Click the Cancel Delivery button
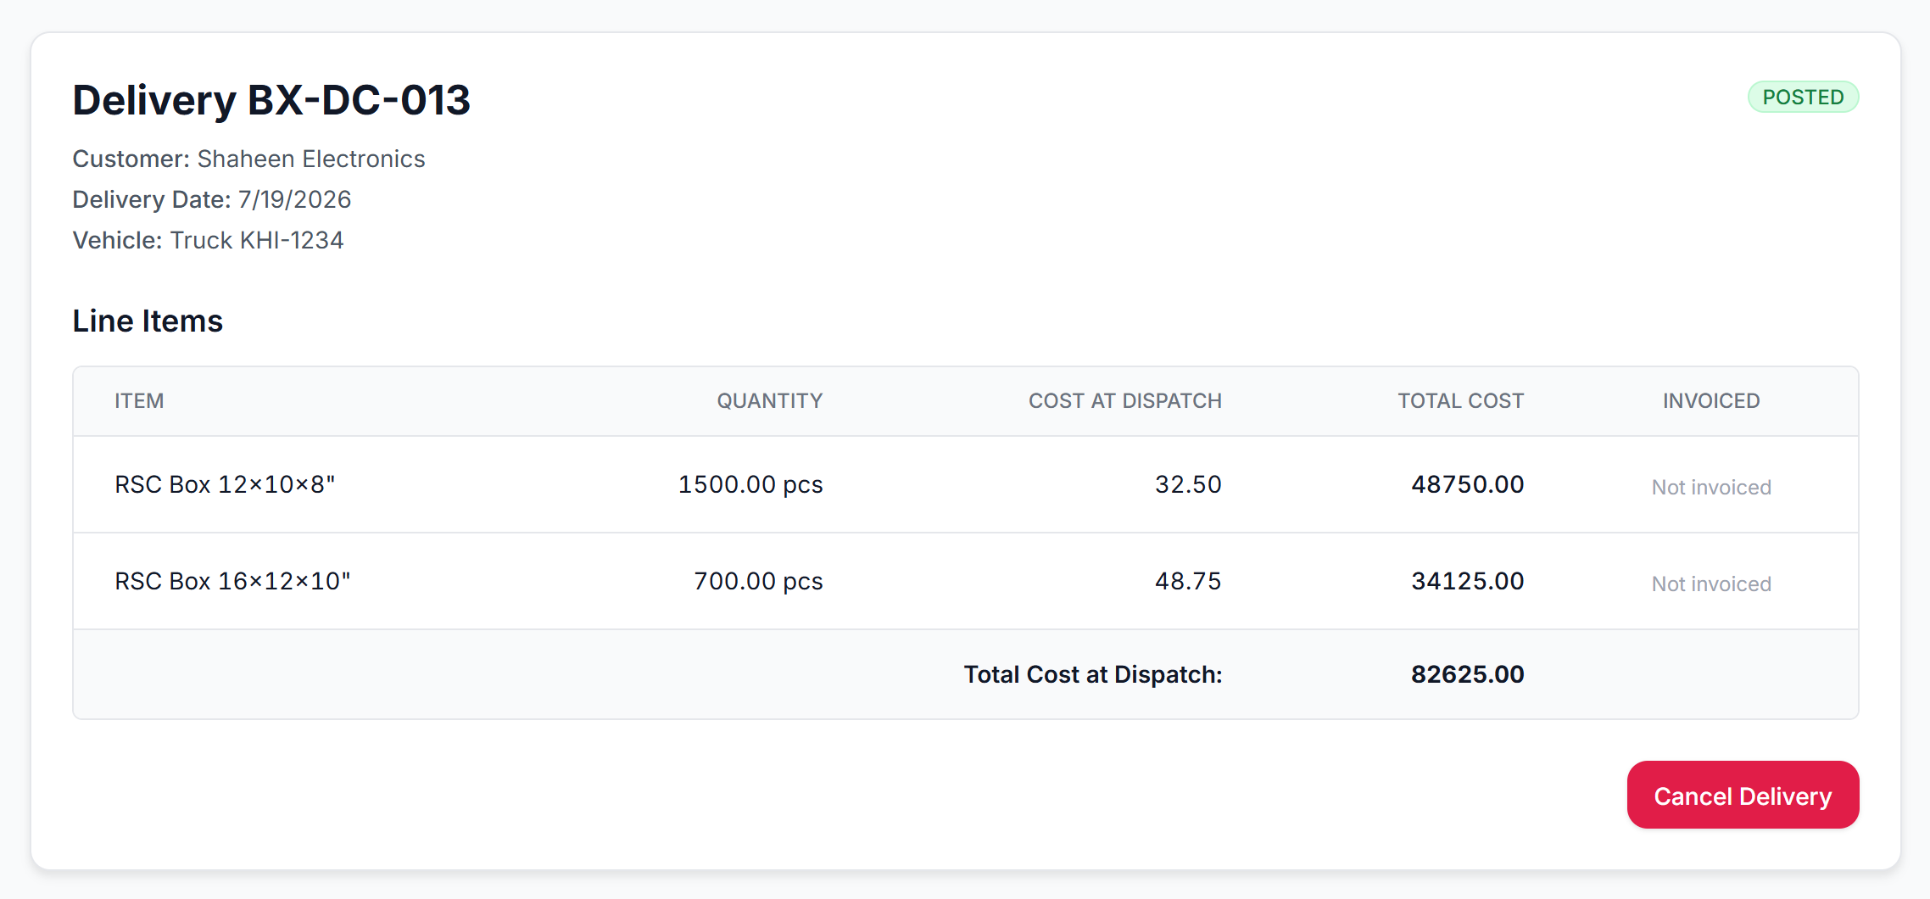 [1743, 795]
